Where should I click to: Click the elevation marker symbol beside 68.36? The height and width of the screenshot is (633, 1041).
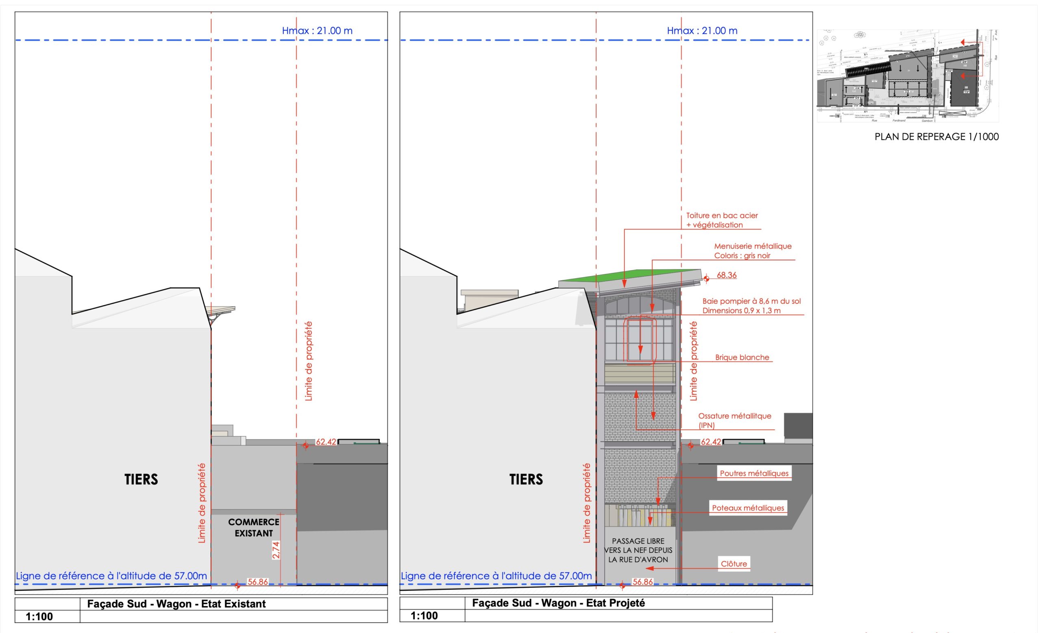706,278
